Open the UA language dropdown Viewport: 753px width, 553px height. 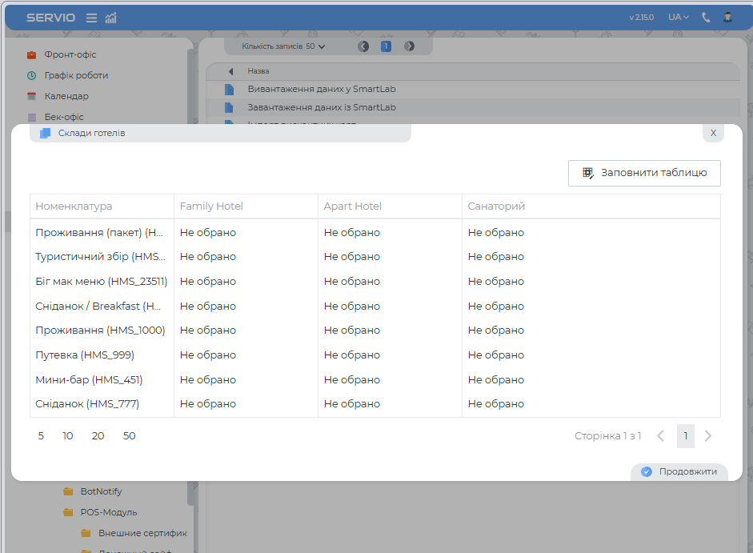pos(678,18)
